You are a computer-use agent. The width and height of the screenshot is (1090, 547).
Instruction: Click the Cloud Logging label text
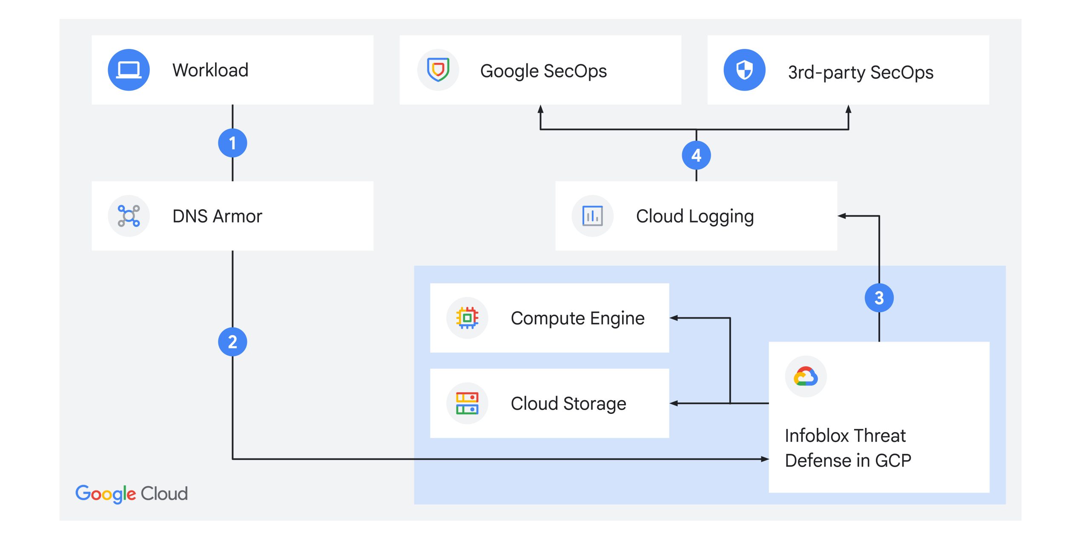pos(695,216)
